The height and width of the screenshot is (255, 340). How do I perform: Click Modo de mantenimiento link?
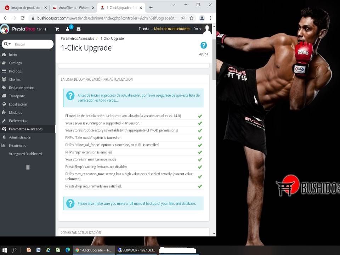tap(172, 29)
